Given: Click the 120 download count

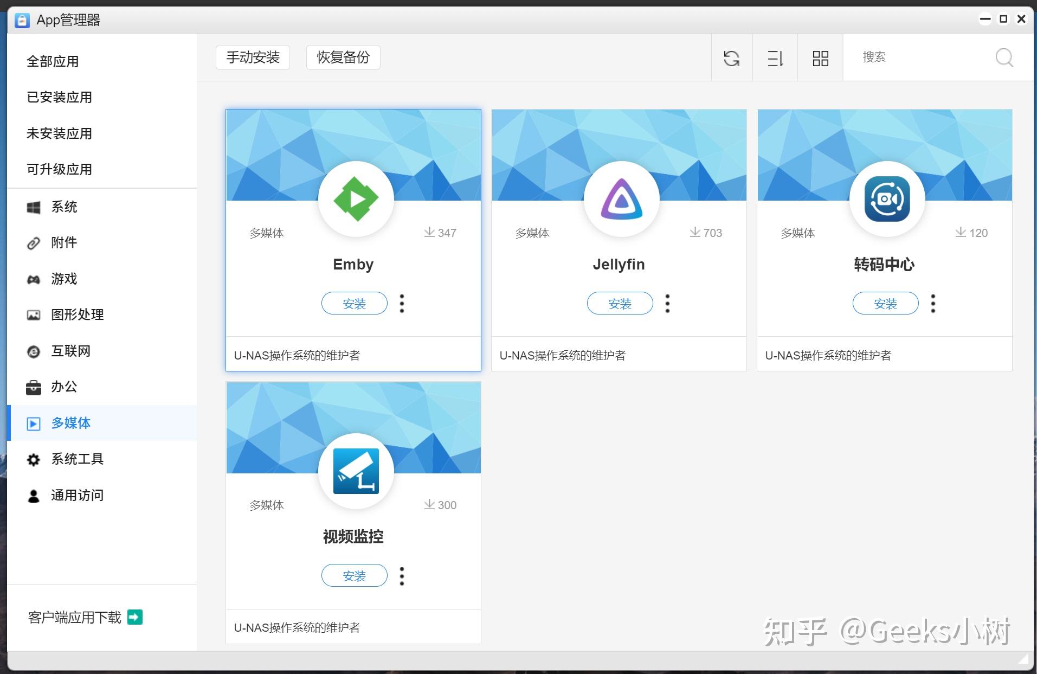Looking at the screenshot, I should [x=978, y=233].
